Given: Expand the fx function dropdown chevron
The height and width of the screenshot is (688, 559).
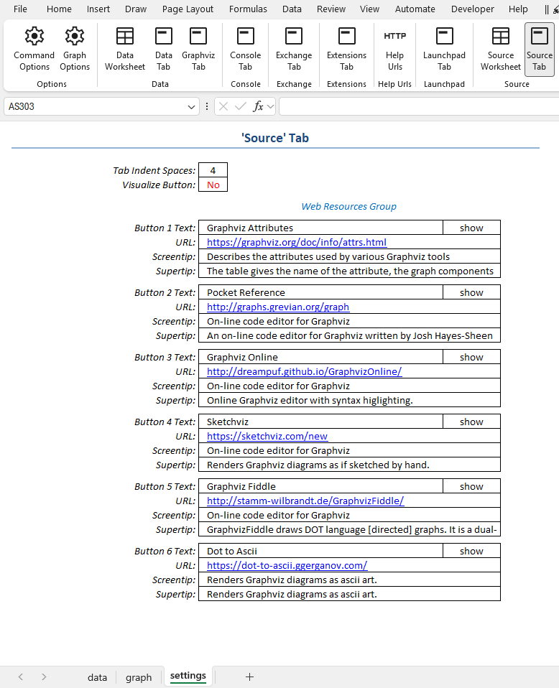Looking at the screenshot, I should coord(270,106).
